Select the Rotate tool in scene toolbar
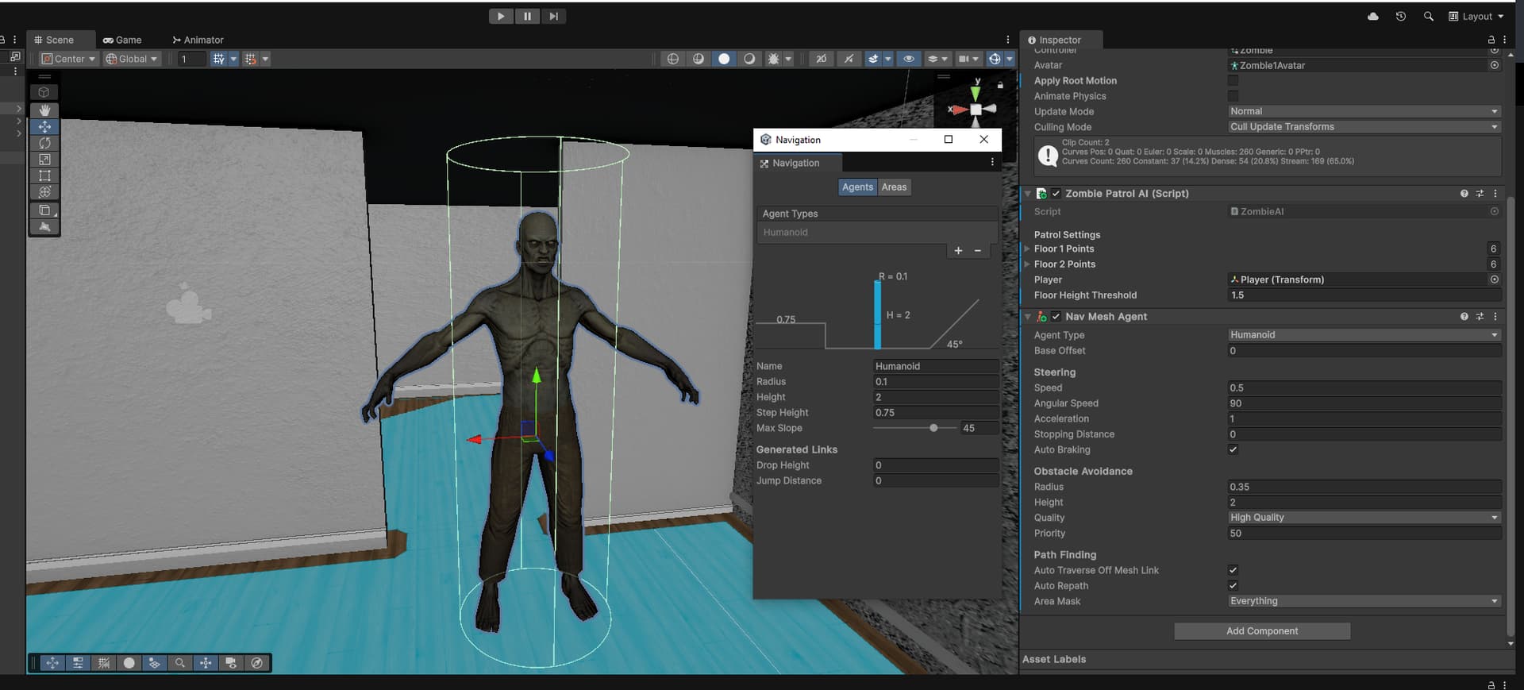1524x690 pixels. pyautogui.click(x=44, y=143)
